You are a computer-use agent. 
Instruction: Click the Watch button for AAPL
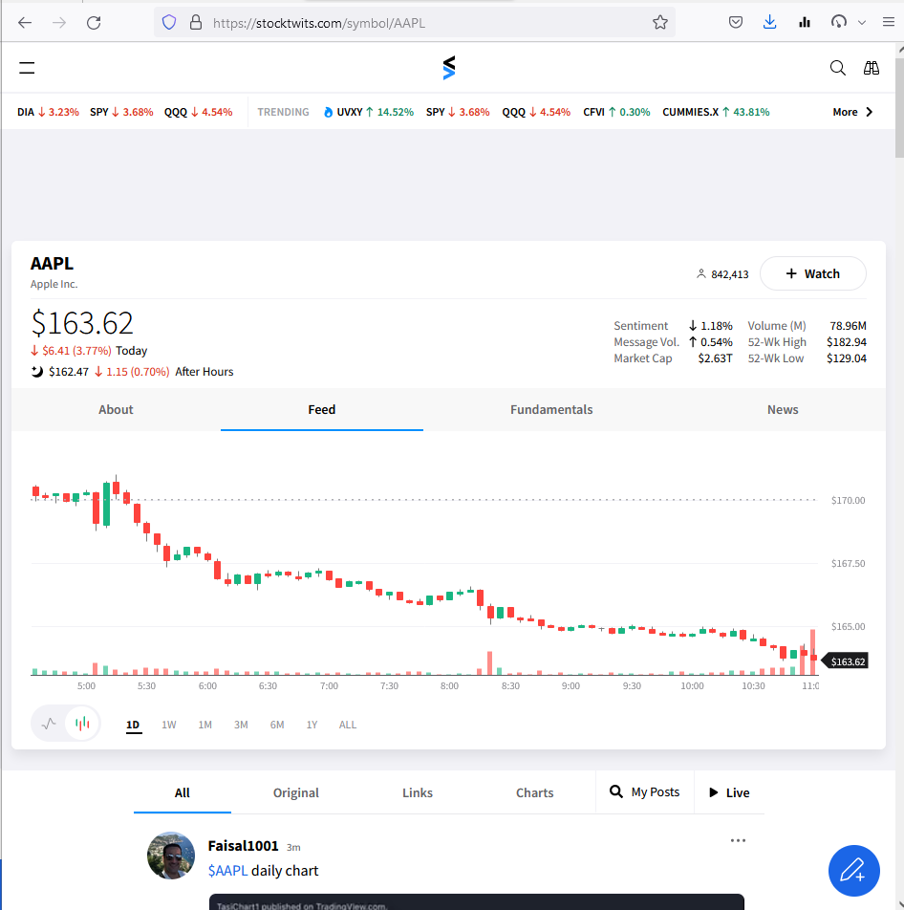pos(812,273)
